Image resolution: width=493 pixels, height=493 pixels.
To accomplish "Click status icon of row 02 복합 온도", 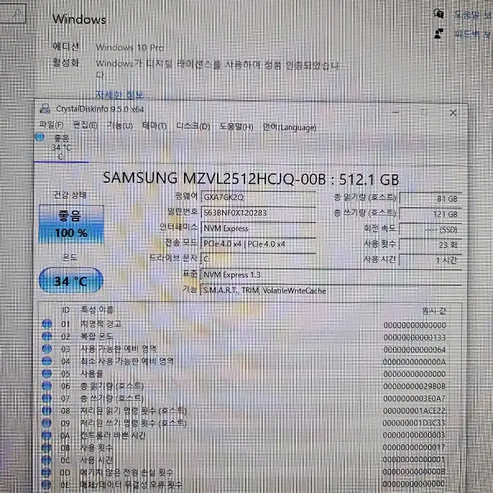I will pyautogui.click(x=47, y=336).
